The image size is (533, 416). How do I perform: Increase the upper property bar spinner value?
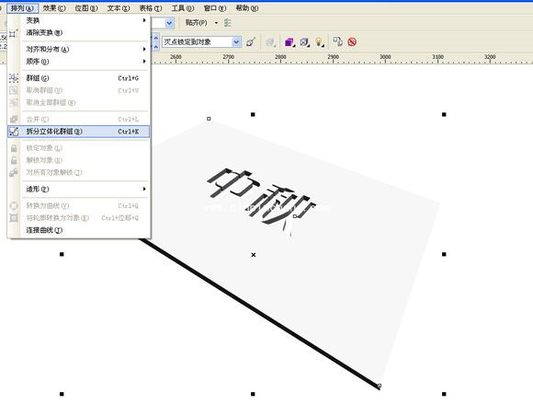pos(156,38)
